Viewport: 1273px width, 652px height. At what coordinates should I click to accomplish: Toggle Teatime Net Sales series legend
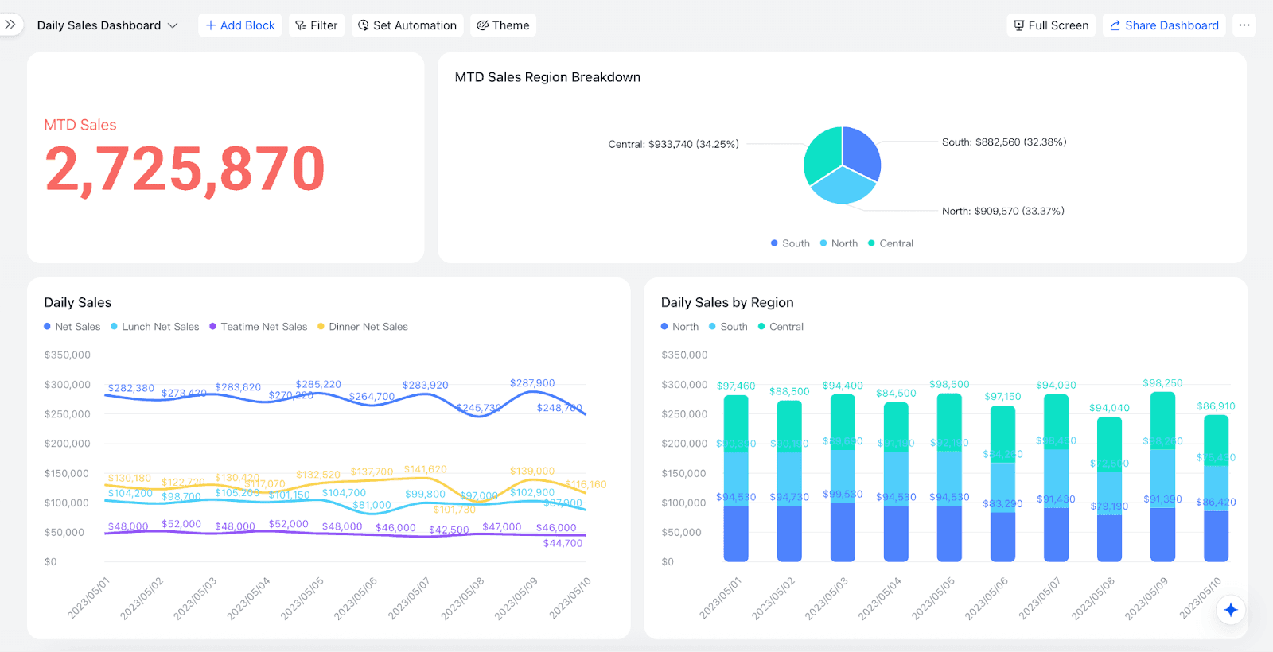259,327
